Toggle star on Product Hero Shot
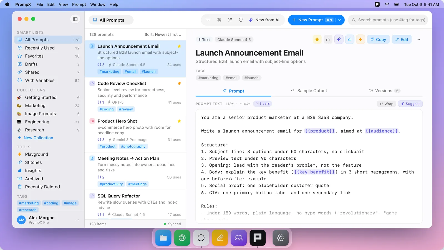The height and width of the screenshot is (250, 444). click(x=179, y=121)
